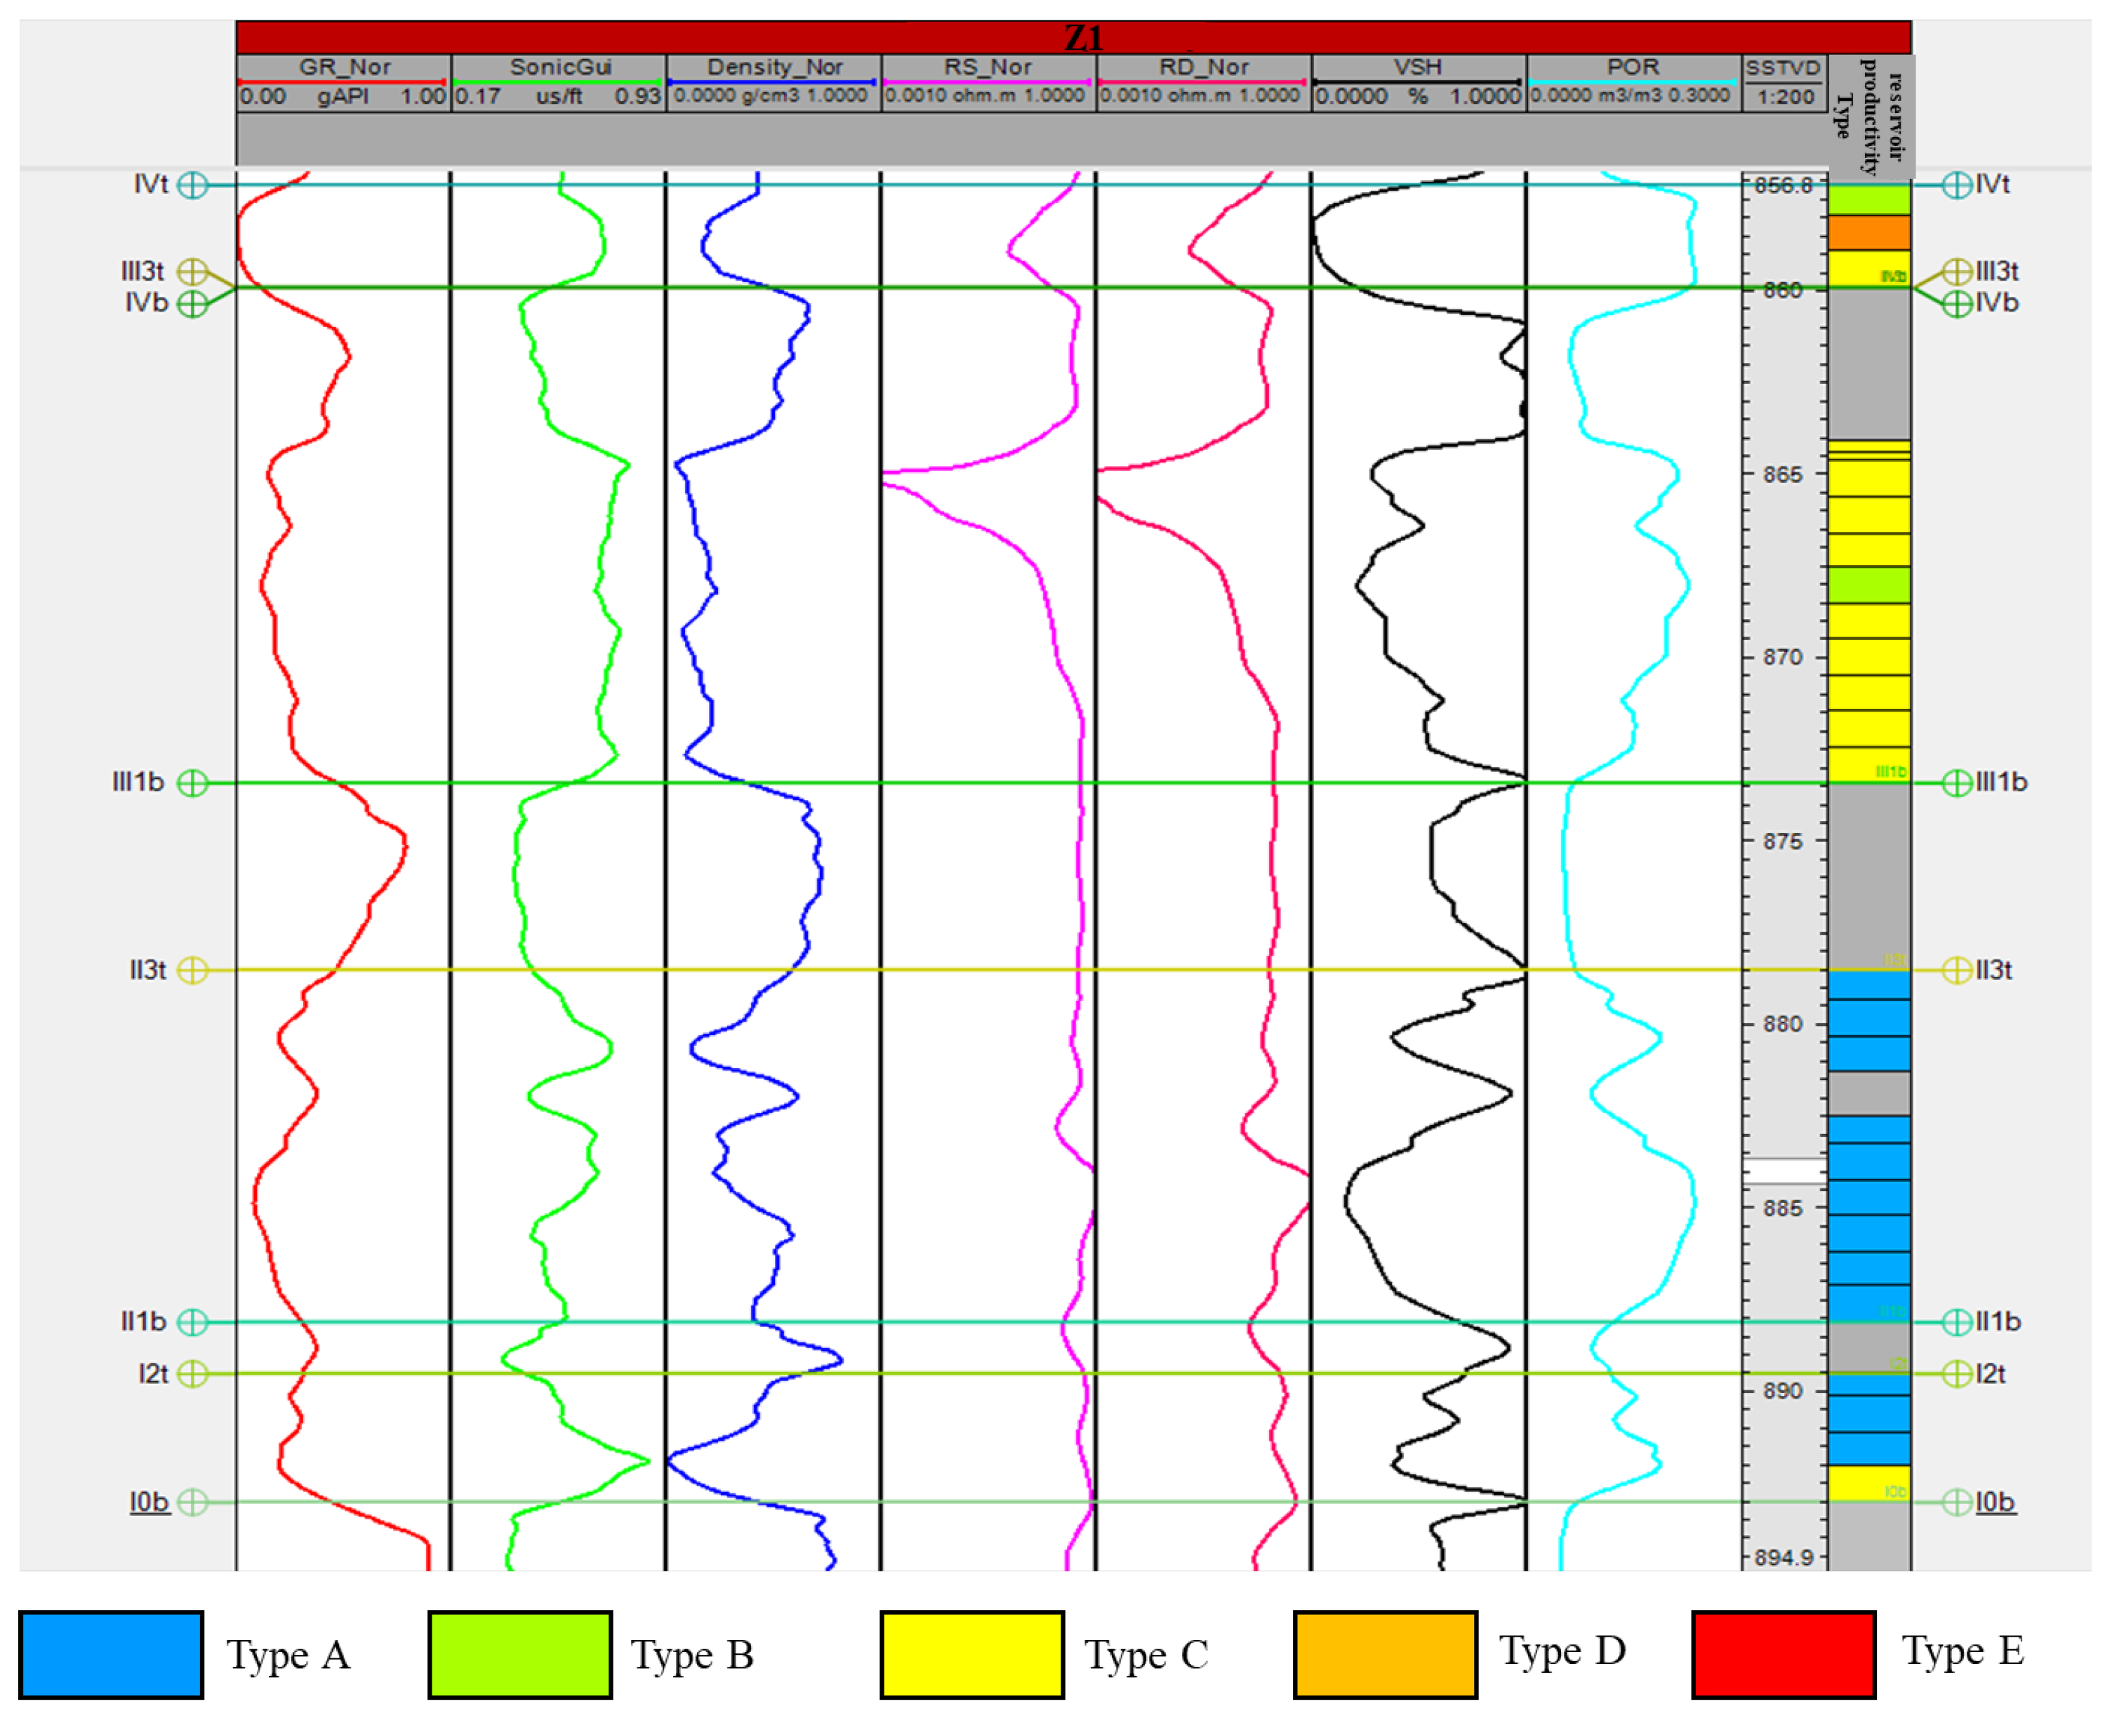Click the right IVt marker icon

pyautogui.click(x=1957, y=185)
